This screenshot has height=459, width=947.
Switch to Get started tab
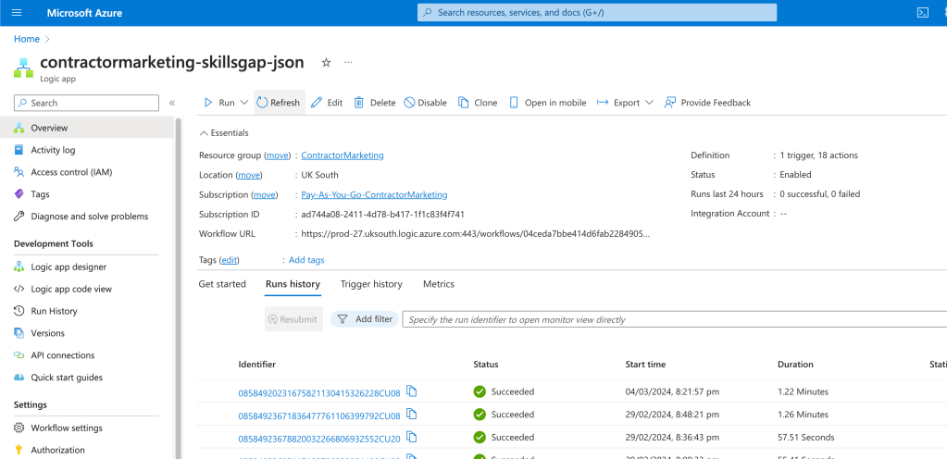222,284
